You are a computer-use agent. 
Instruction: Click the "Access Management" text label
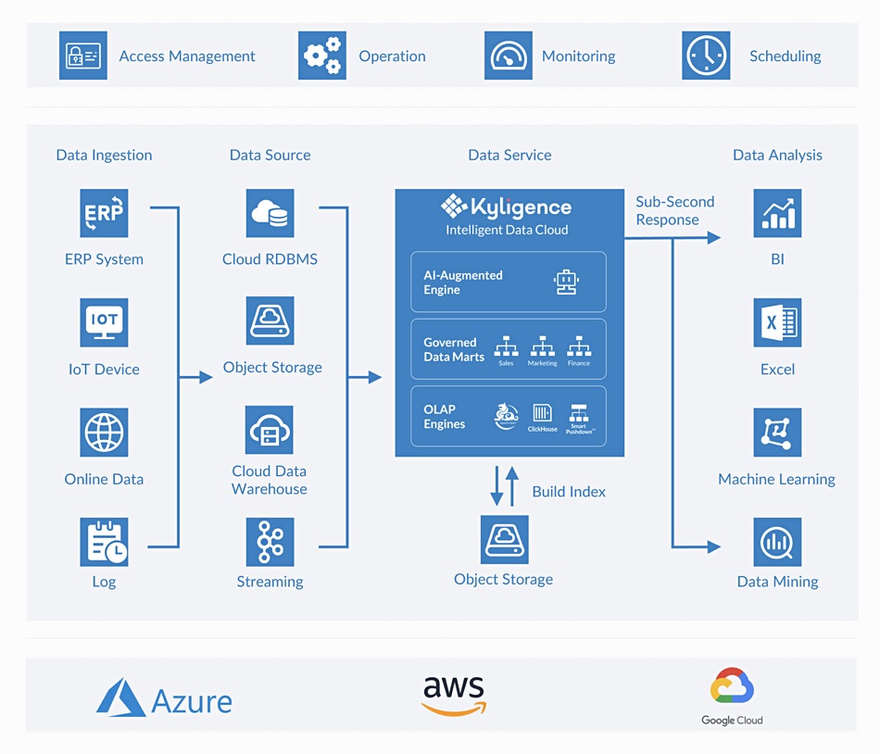(x=187, y=57)
